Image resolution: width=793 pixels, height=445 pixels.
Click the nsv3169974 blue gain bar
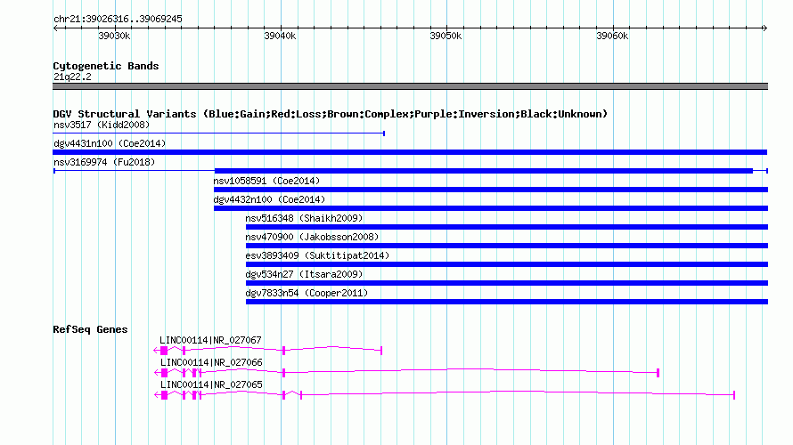[x=484, y=171]
